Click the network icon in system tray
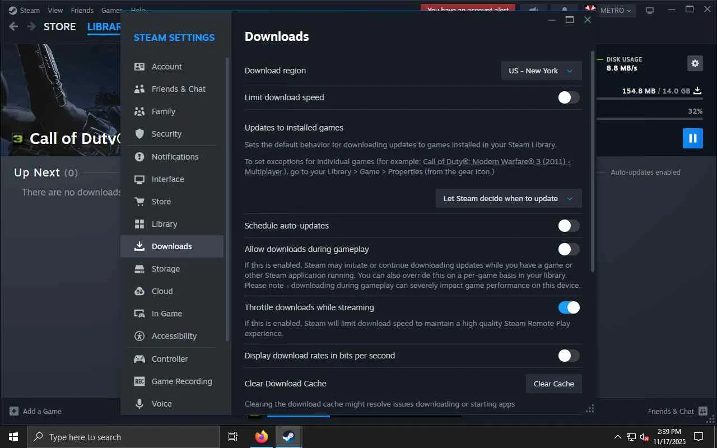Viewport: 717px width, 448px height. (631, 437)
